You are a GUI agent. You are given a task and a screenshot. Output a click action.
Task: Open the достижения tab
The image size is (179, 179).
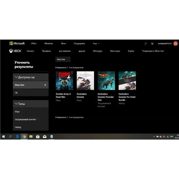(x=65, y=51)
